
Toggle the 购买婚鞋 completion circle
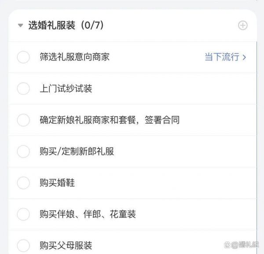[23, 183]
